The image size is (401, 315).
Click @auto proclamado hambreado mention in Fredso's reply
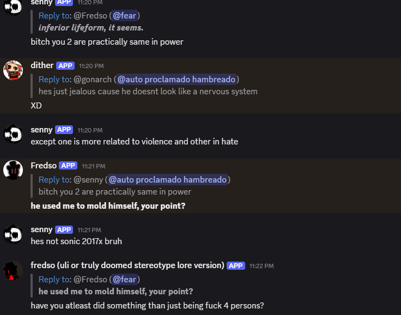point(168,180)
